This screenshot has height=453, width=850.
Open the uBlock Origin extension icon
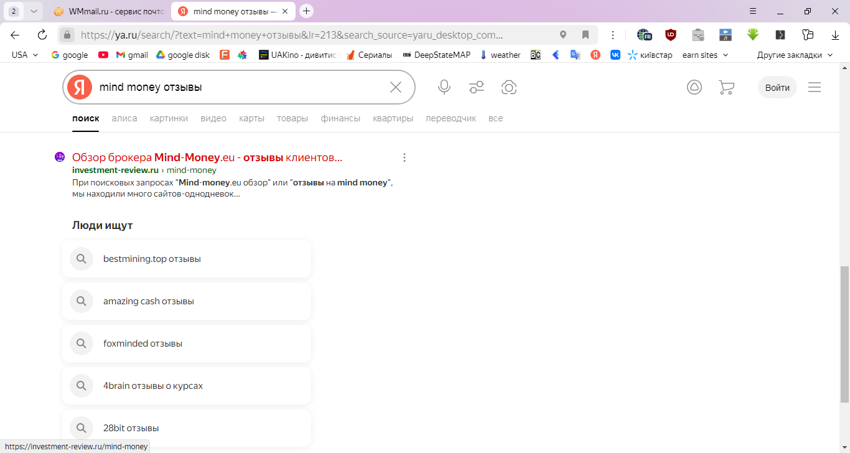(671, 35)
